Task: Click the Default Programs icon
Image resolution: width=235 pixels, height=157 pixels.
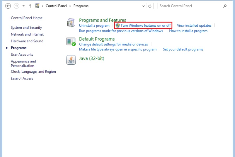Action: (x=71, y=42)
